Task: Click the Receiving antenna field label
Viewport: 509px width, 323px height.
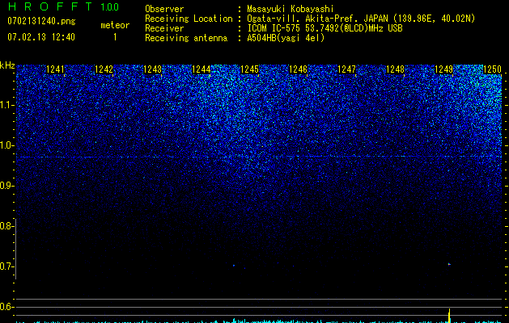Action: (186, 38)
